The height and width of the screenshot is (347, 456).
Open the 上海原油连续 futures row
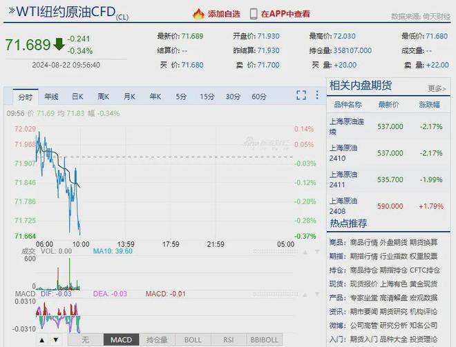(388, 126)
